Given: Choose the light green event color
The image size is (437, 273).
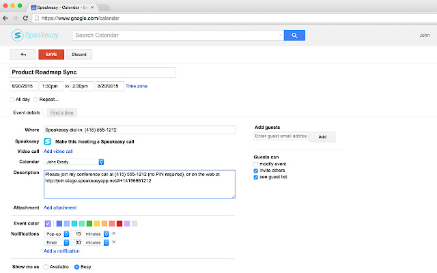Looking at the screenshot, I should point(82,223).
